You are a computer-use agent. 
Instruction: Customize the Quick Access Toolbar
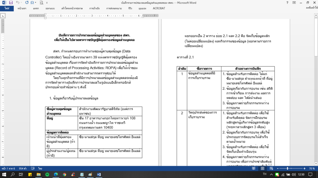[47, 3]
